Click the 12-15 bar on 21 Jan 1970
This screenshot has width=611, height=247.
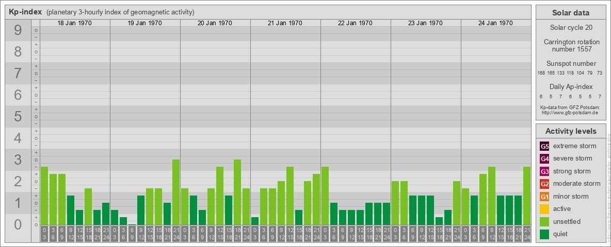[x=290, y=196]
